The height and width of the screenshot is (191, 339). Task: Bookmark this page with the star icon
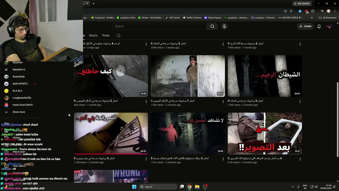click(x=291, y=11)
